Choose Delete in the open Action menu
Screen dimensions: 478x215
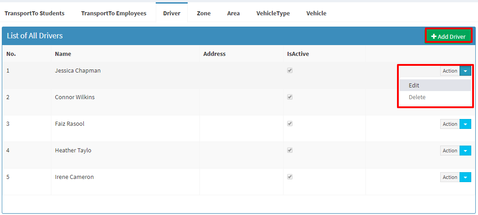coord(435,97)
